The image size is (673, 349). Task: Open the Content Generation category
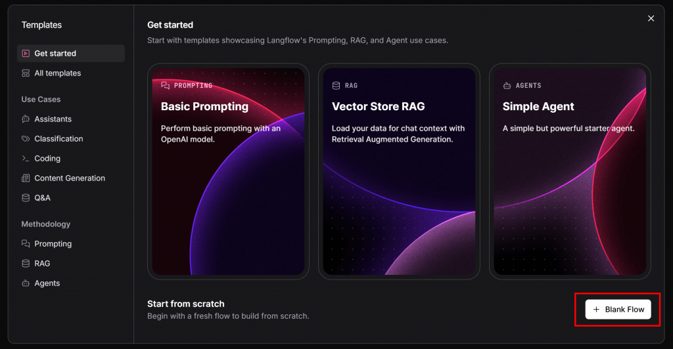(70, 178)
